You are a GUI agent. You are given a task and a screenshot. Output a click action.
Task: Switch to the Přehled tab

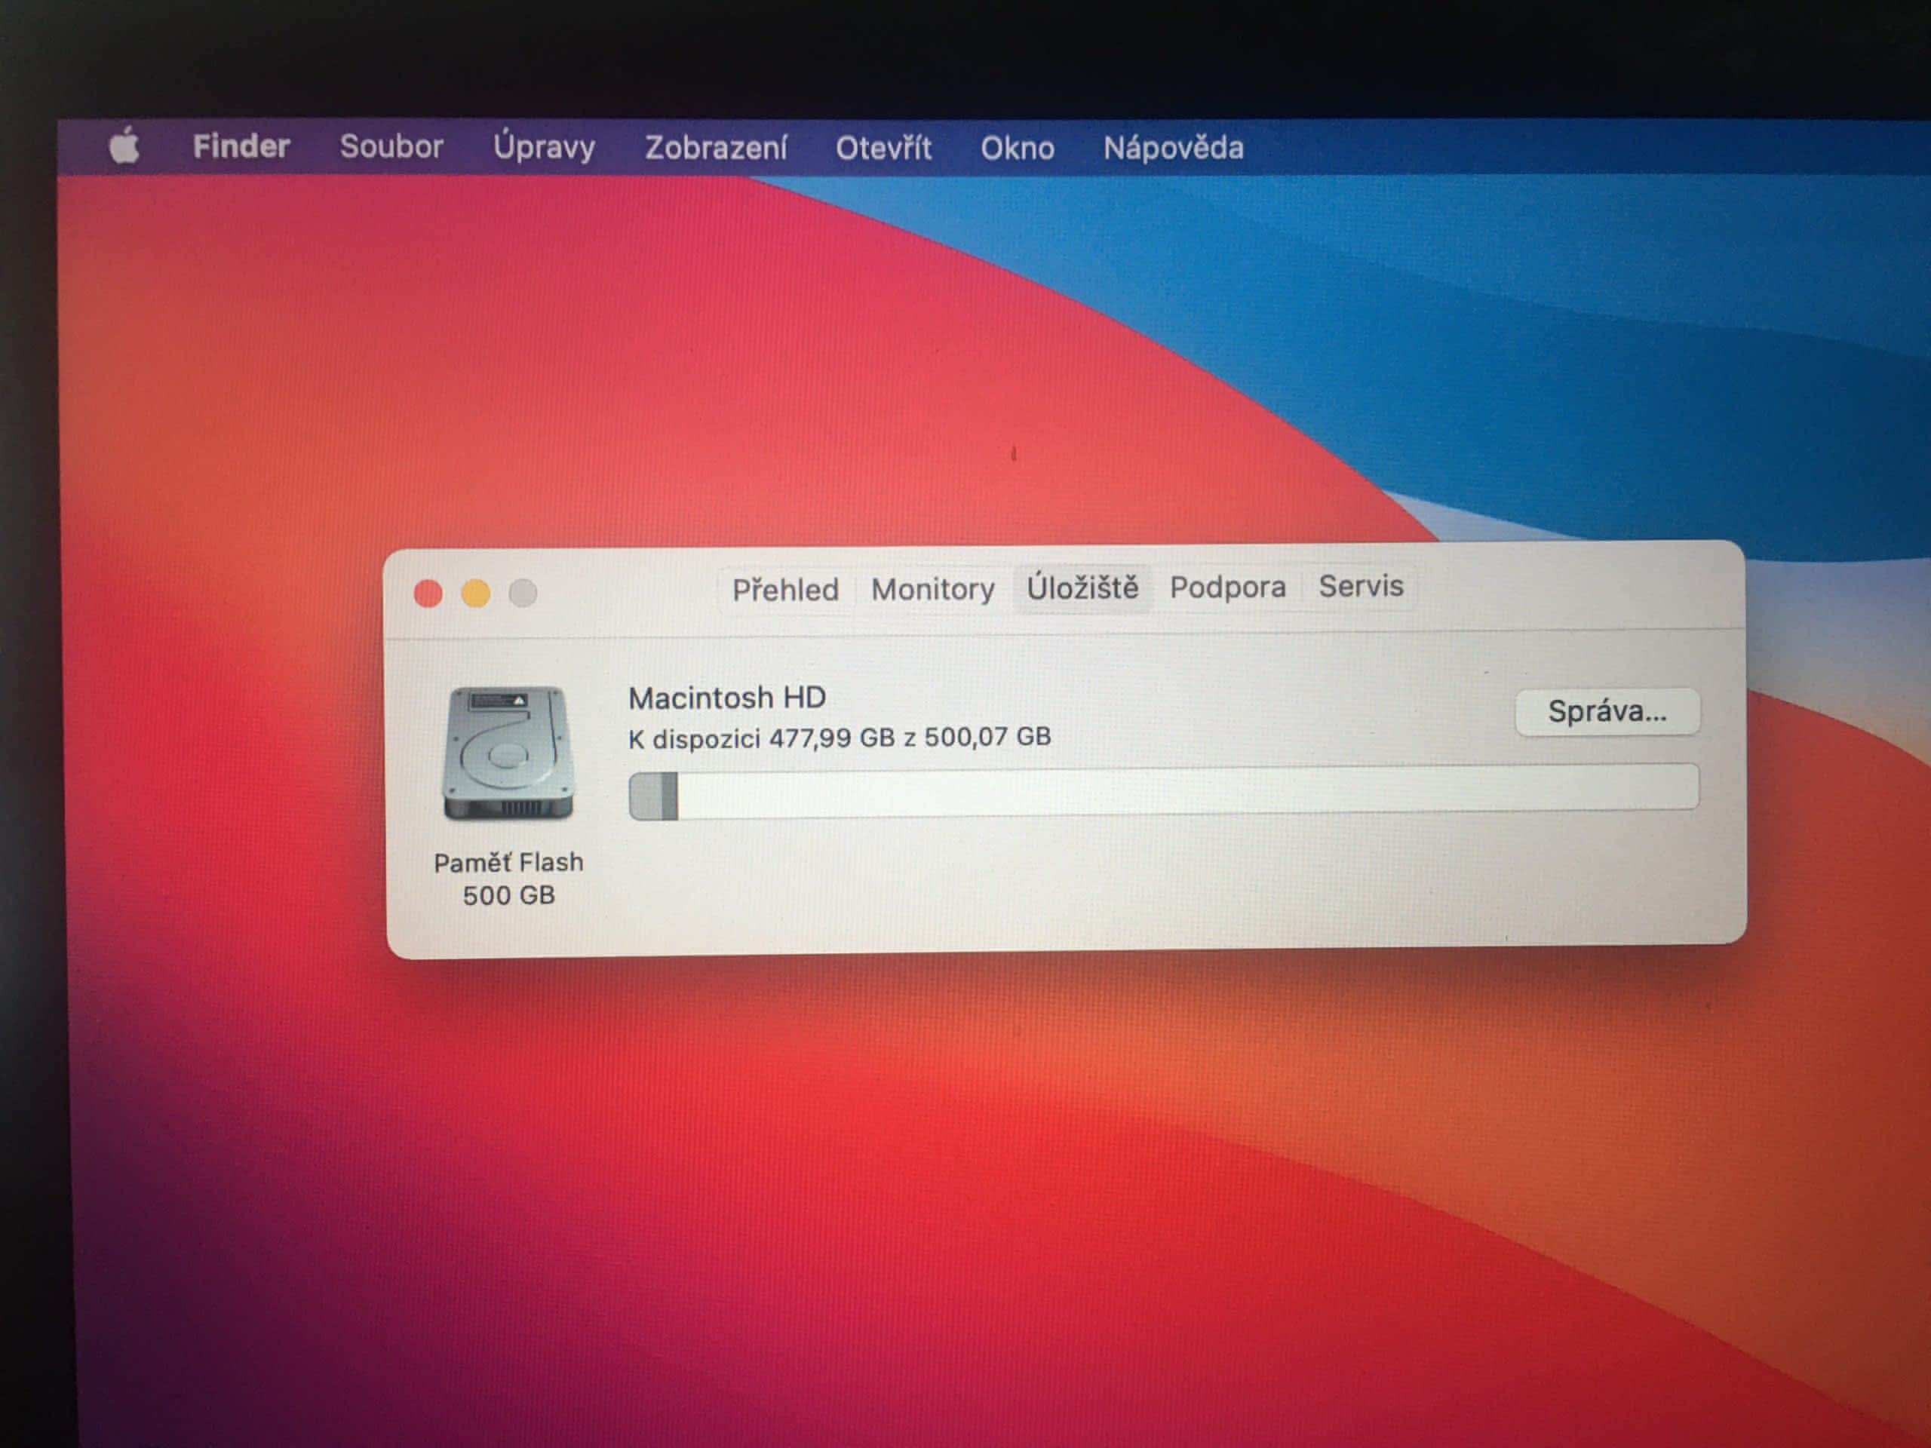784,590
